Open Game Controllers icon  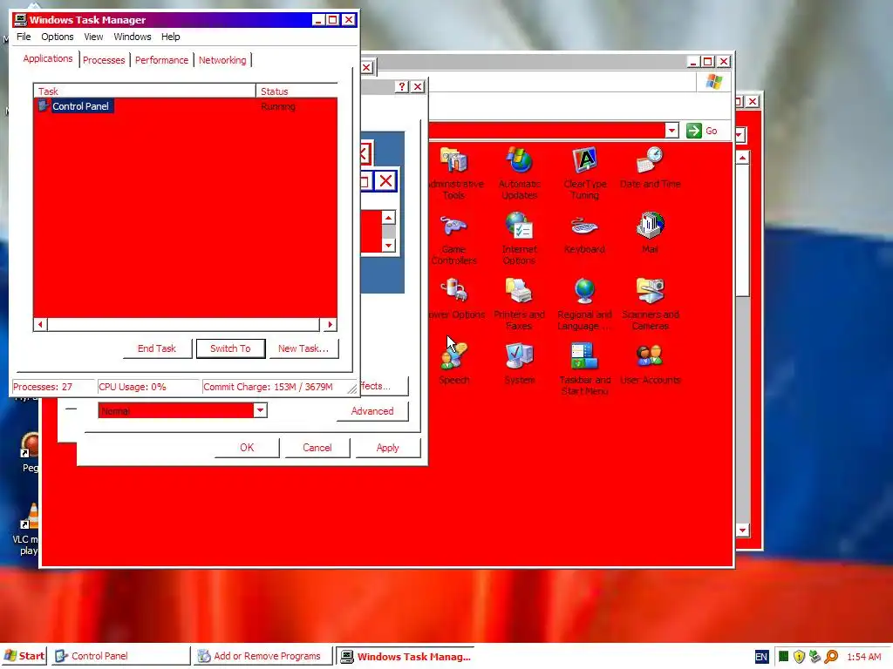coord(453,239)
